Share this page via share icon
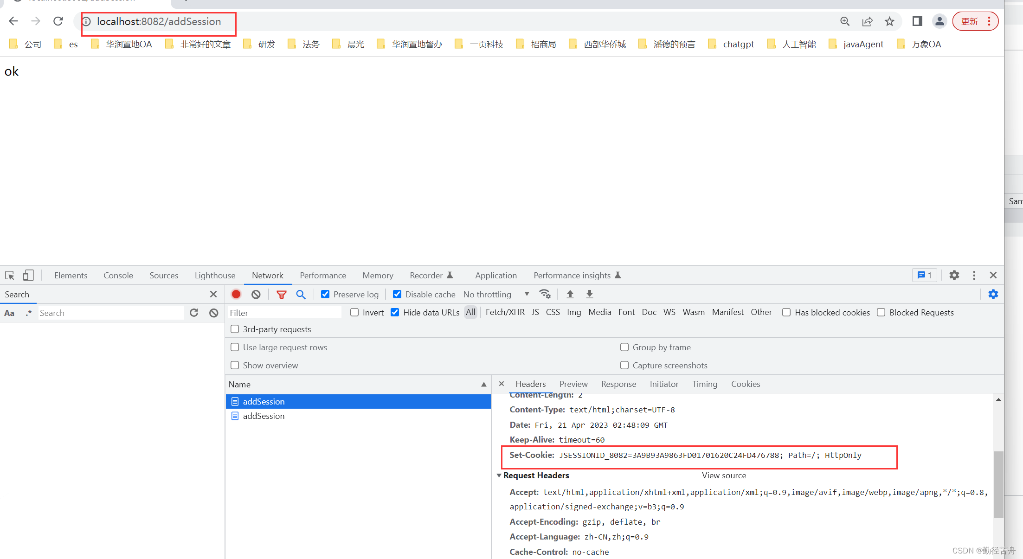Viewport: 1023px width, 559px height. [867, 21]
